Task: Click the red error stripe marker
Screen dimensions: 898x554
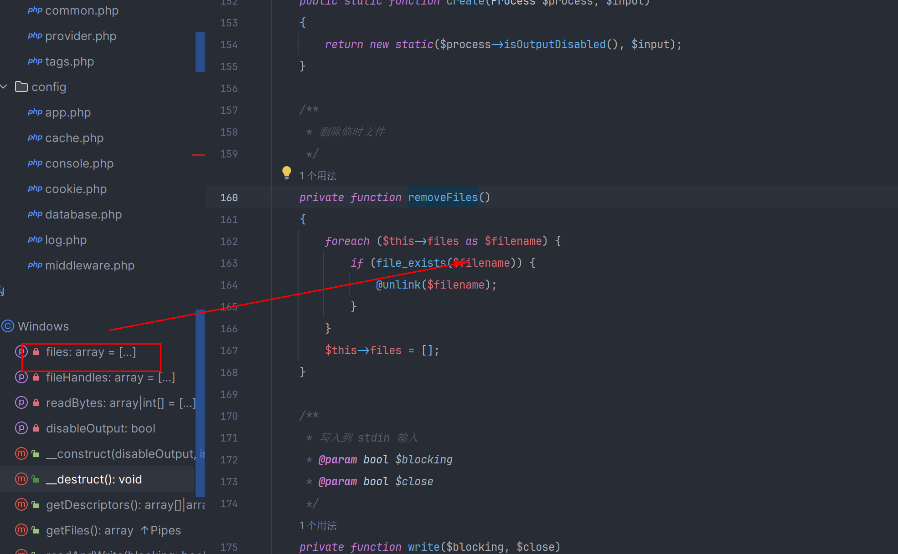Action: 198,155
